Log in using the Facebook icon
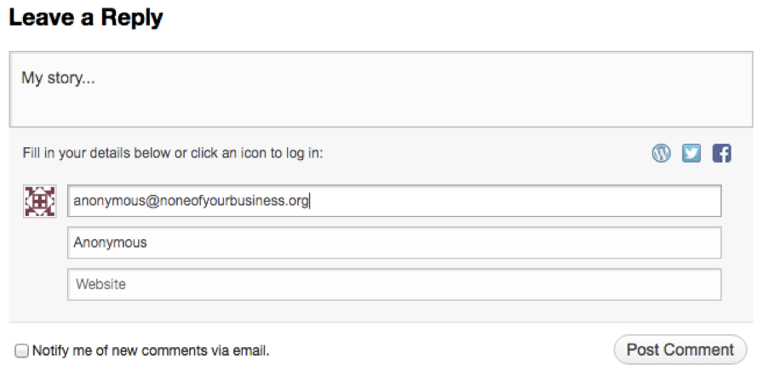Image resolution: width=768 pixels, height=376 pixels. (722, 154)
